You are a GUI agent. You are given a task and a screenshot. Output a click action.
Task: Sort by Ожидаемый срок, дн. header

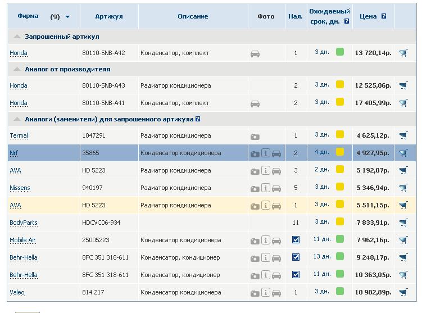tap(329, 16)
